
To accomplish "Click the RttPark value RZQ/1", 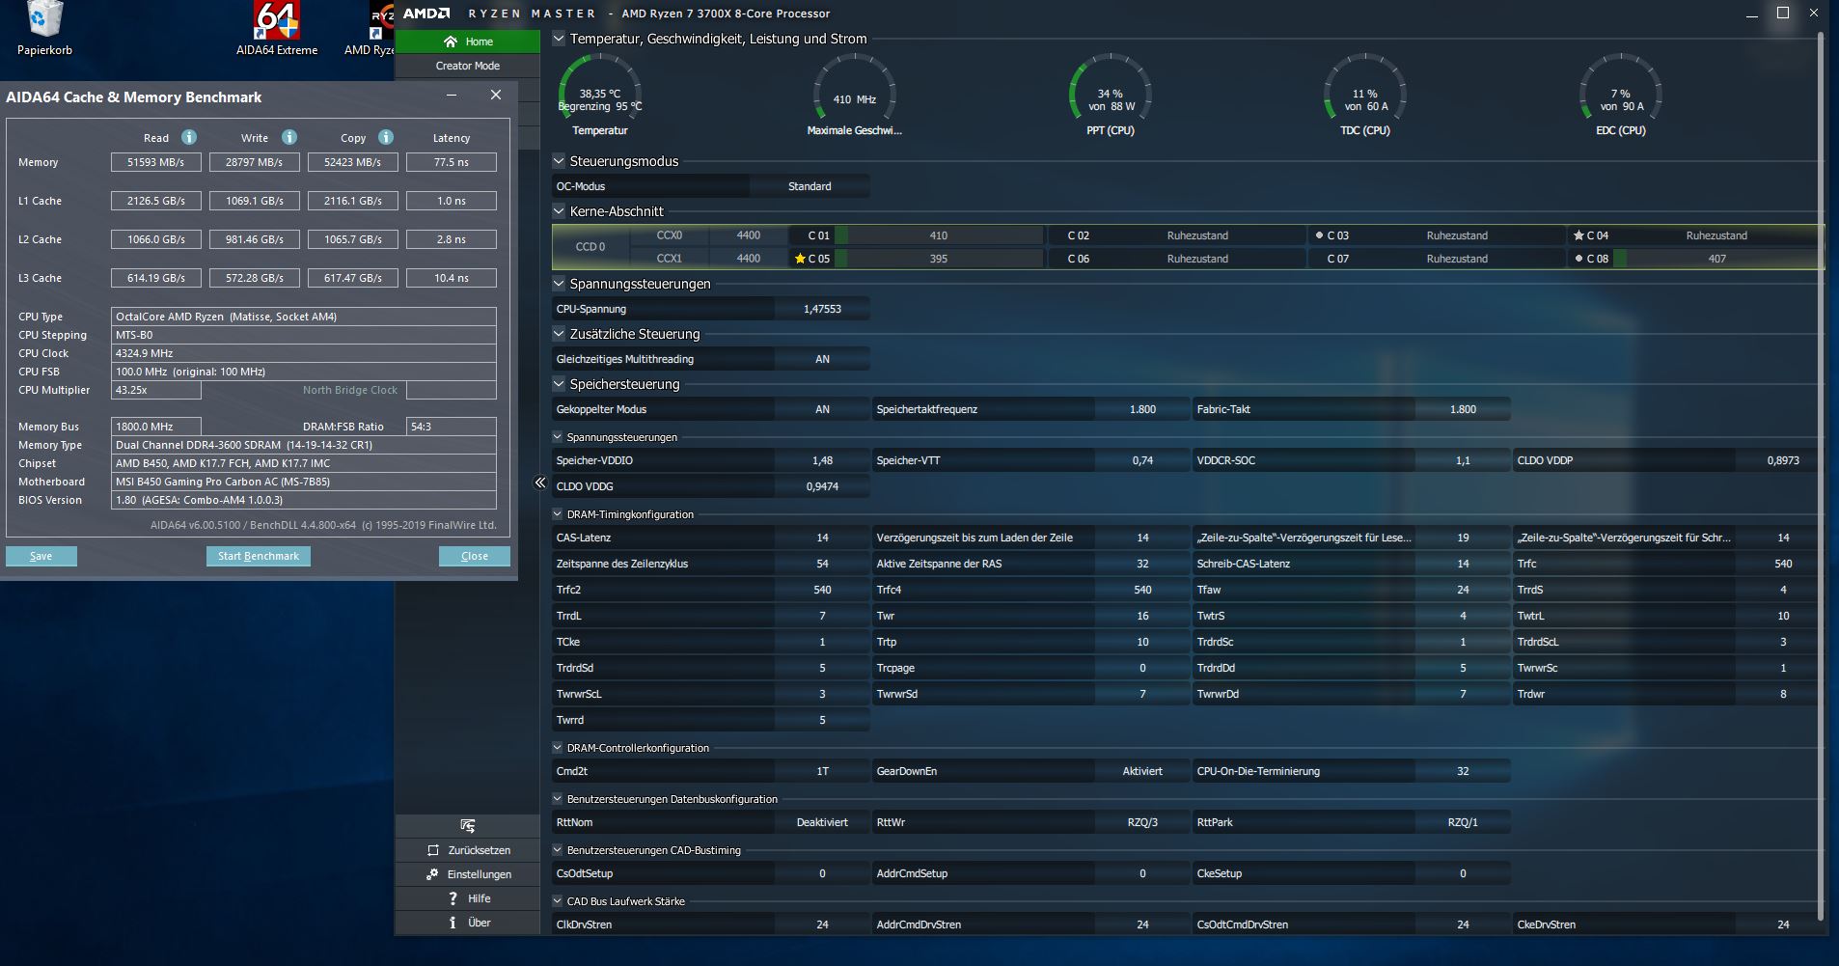I will click(1463, 822).
